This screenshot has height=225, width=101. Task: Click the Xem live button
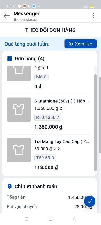[x=81, y=44]
